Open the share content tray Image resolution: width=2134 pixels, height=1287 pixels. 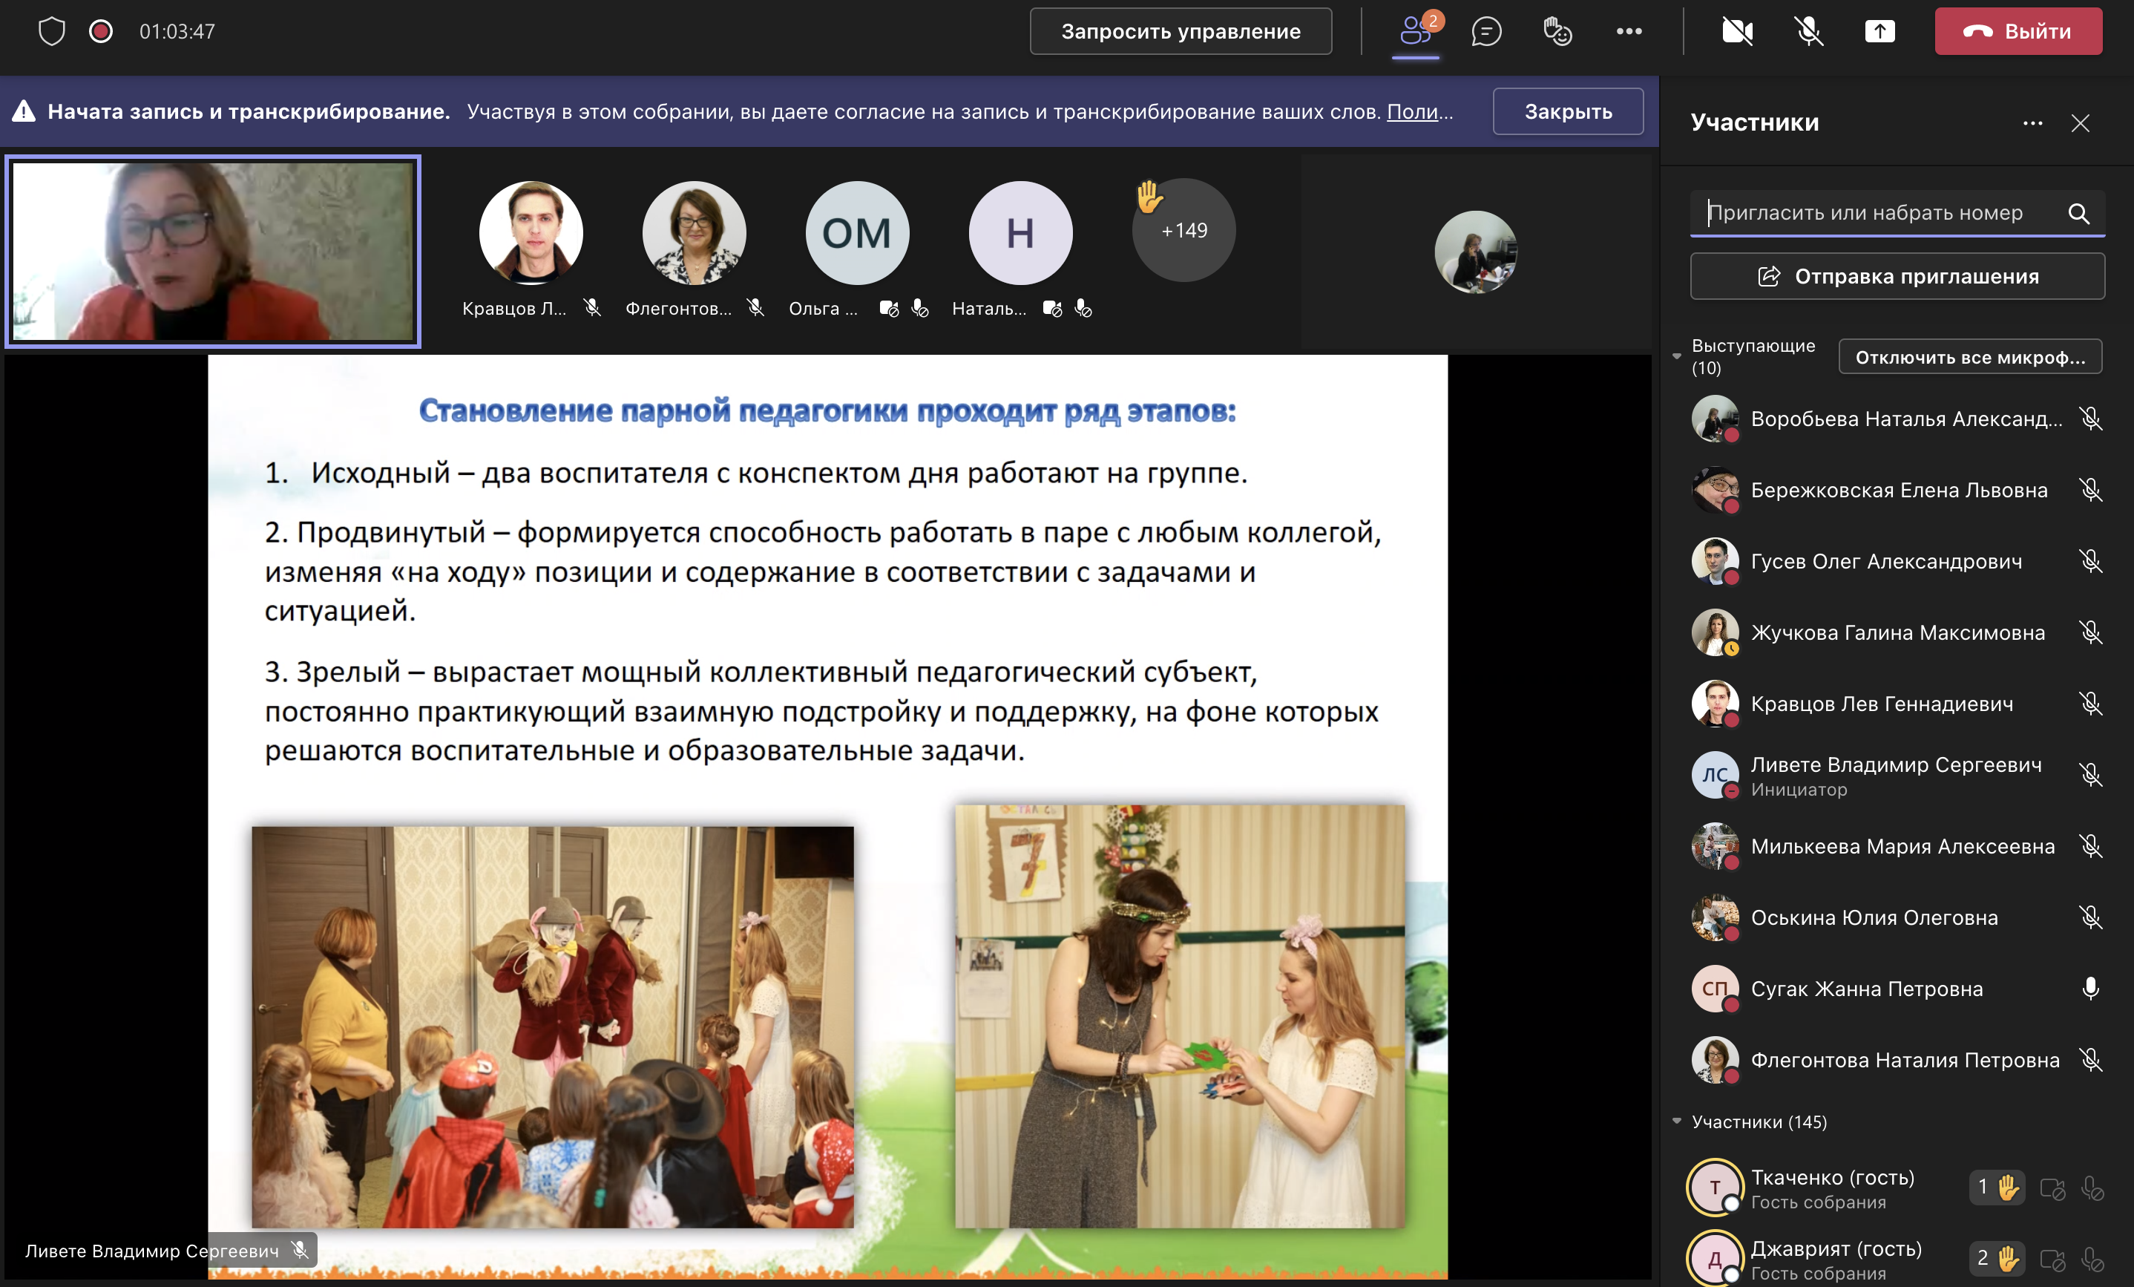[1879, 32]
